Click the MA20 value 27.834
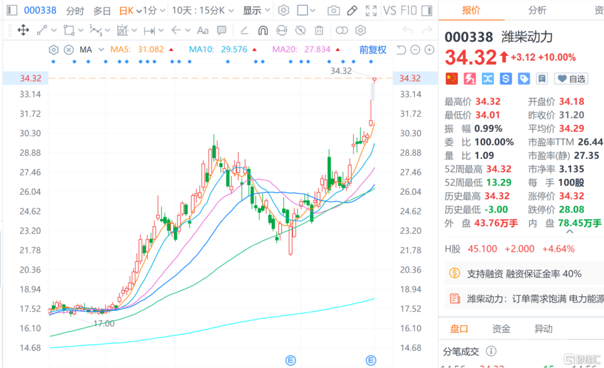This screenshot has width=604, height=368. (x=317, y=49)
